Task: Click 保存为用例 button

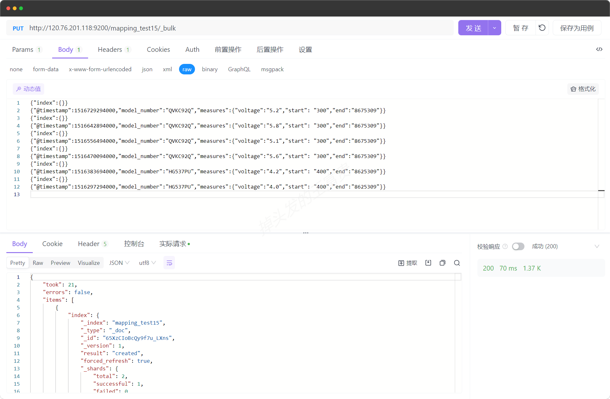Action: click(577, 28)
